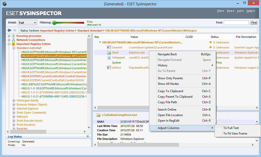Click the forward navigation arrow icon

coord(15,30)
